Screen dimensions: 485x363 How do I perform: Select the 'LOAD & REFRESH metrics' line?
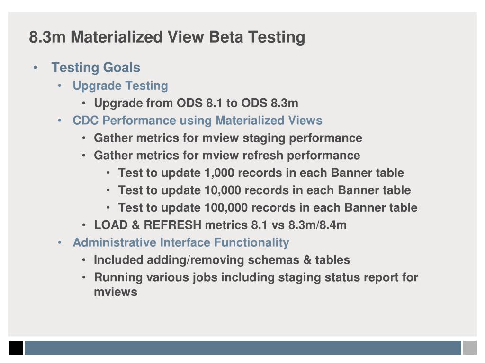220,225
